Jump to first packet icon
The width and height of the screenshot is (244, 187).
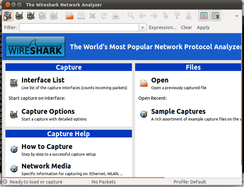point(177,16)
